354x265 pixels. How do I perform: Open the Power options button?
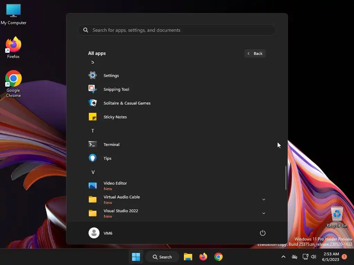(x=263, y=233)
